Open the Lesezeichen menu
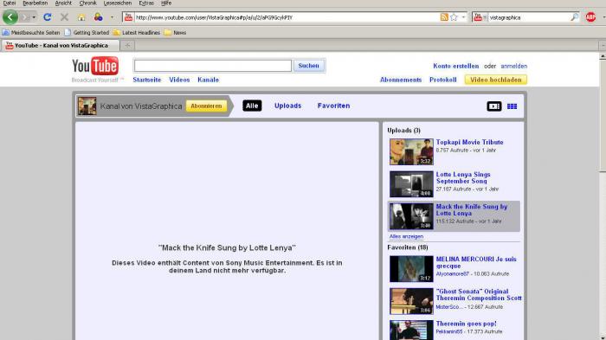Viewport: 606px width, 340px height. pyautogui.click(x=118, y=3)
